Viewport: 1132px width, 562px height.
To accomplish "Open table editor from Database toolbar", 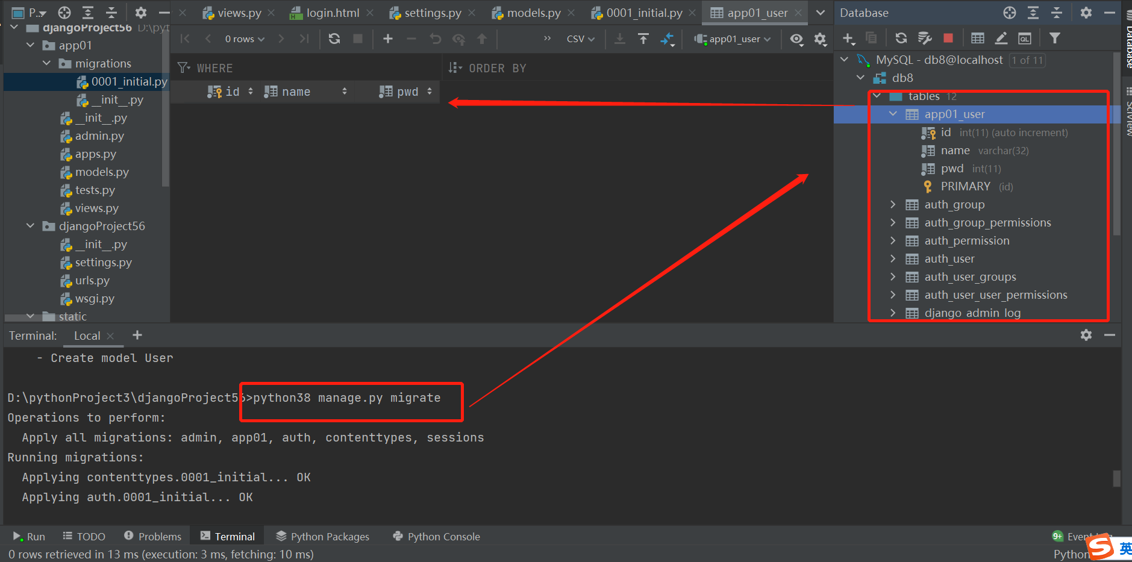I will [x=978, y=39].
